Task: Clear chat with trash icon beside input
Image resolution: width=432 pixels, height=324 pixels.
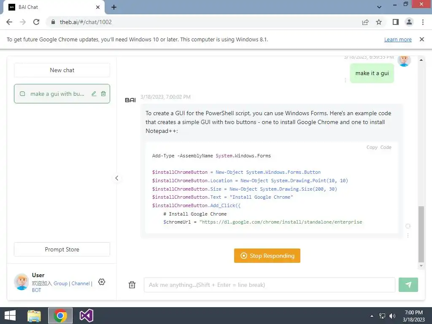Action: click(x=132, y=285)
